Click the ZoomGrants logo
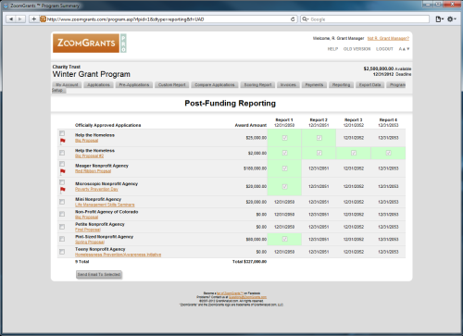 [86, 43]
